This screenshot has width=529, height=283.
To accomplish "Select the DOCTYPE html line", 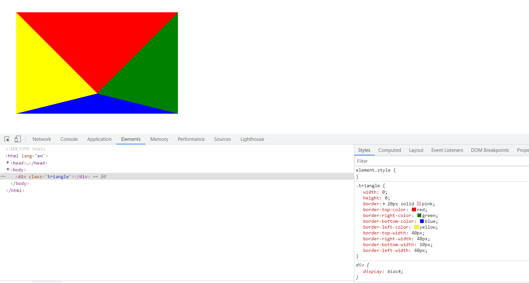I will (26, 149).
